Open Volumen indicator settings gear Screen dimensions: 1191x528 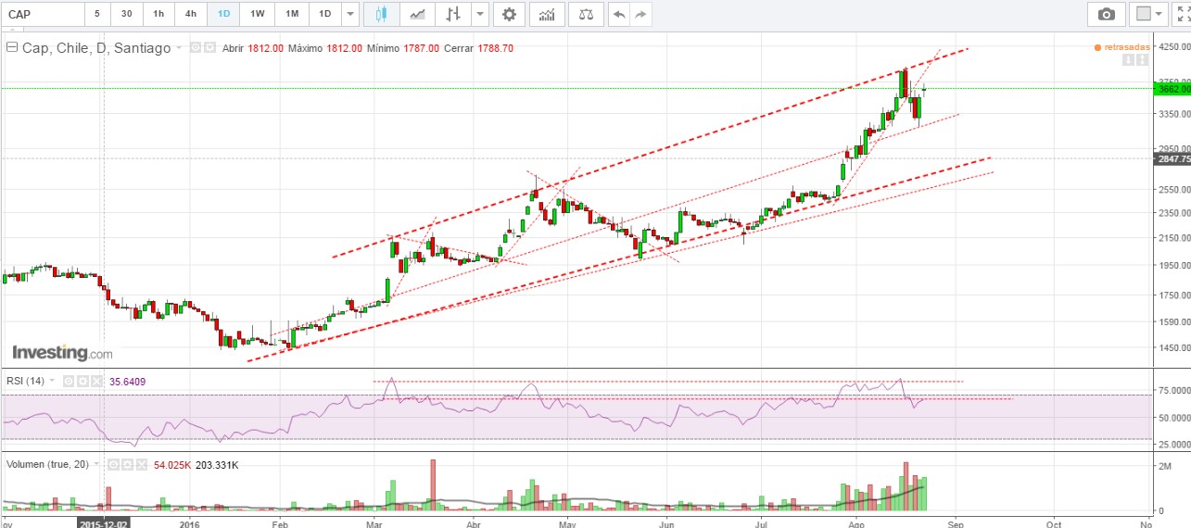point(127,464)
